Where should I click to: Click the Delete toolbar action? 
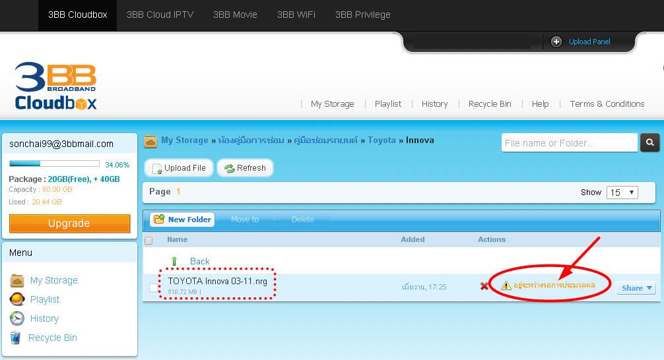[x=303, y=219]
